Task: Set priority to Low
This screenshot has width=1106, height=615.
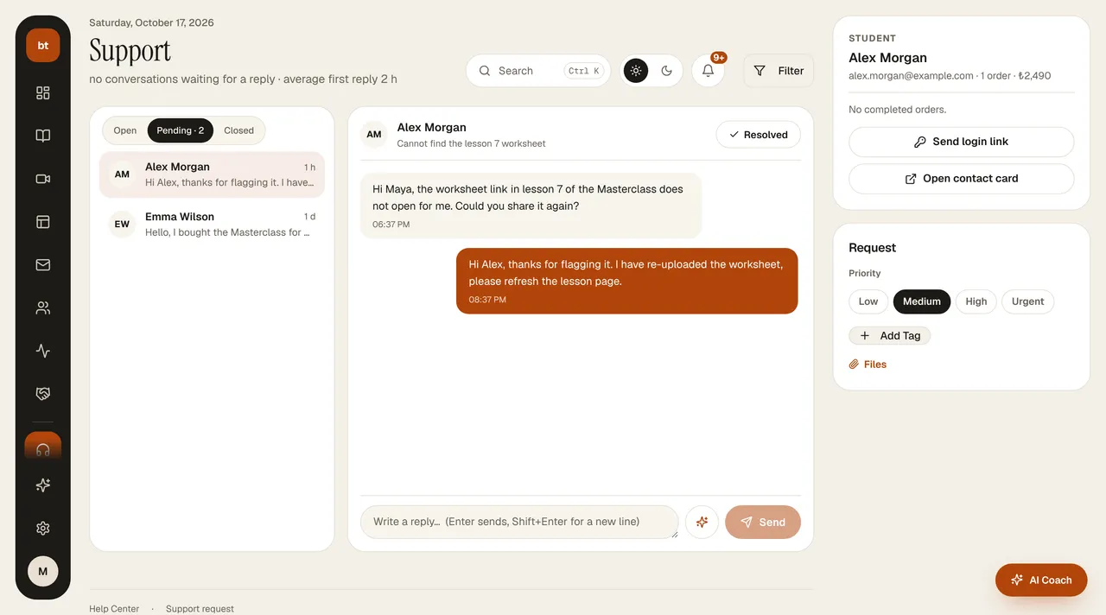Action: [868, 301]
